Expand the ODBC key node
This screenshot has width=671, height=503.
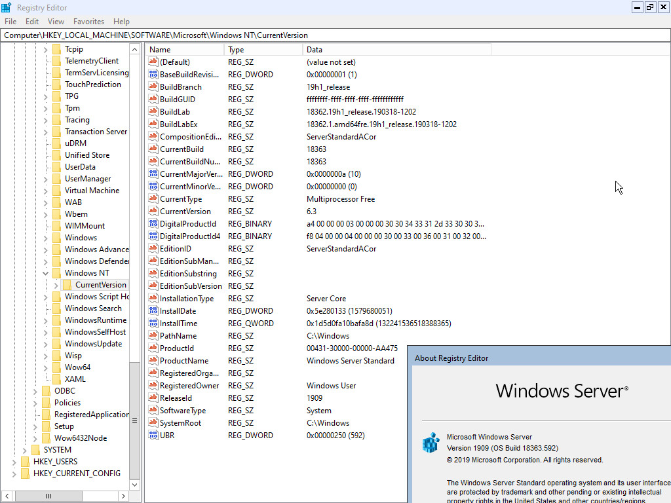[x=35, y=391]
